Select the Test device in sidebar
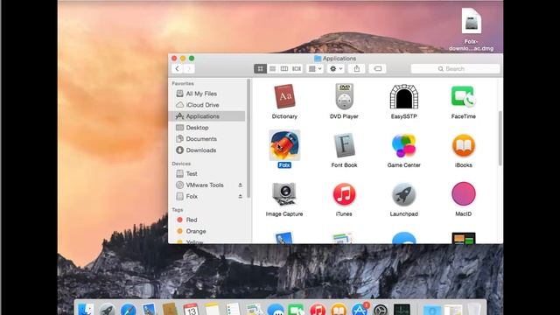The image size is (560, 315). [x=207, y=173]
